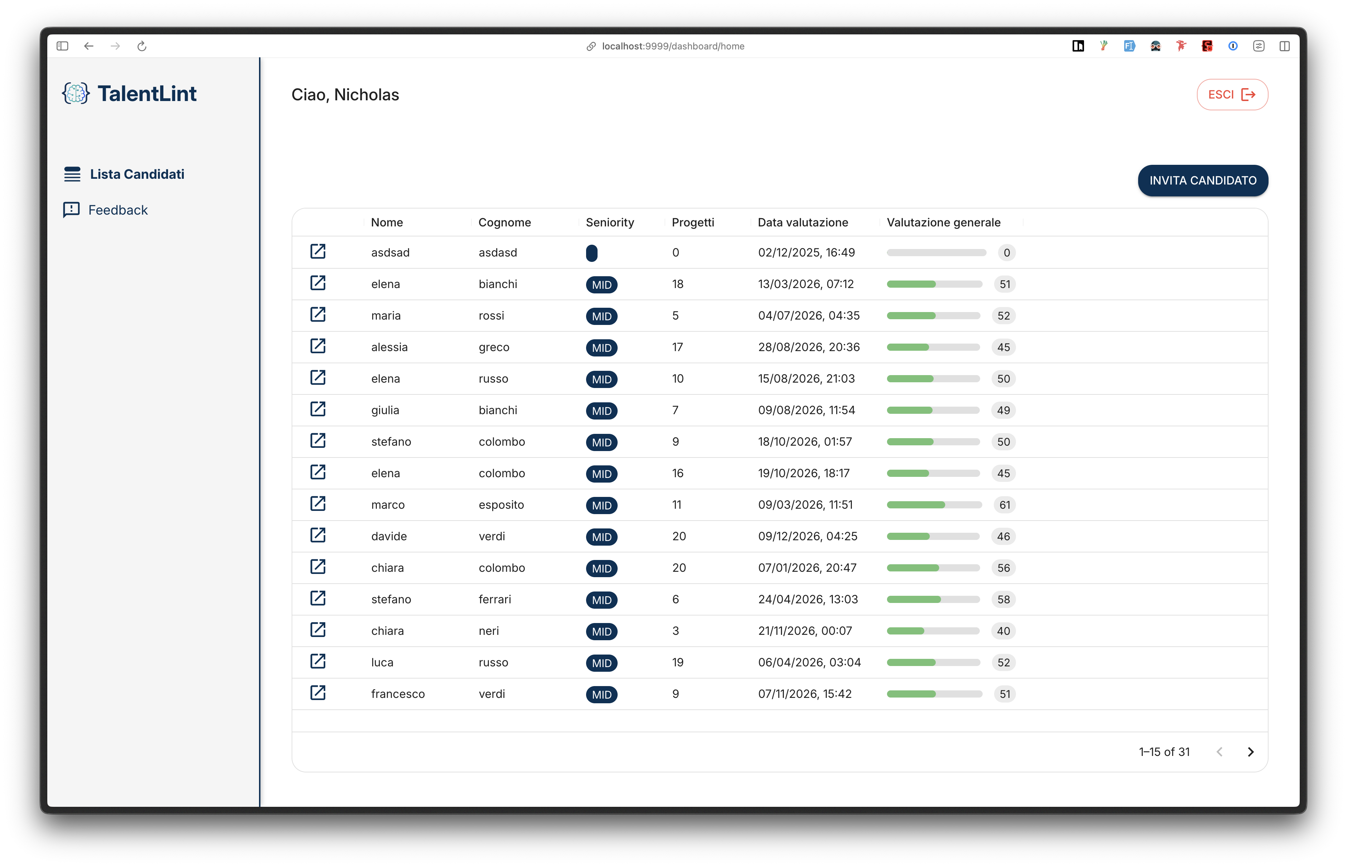Reload the page
1347x867 pixels.
142,46
